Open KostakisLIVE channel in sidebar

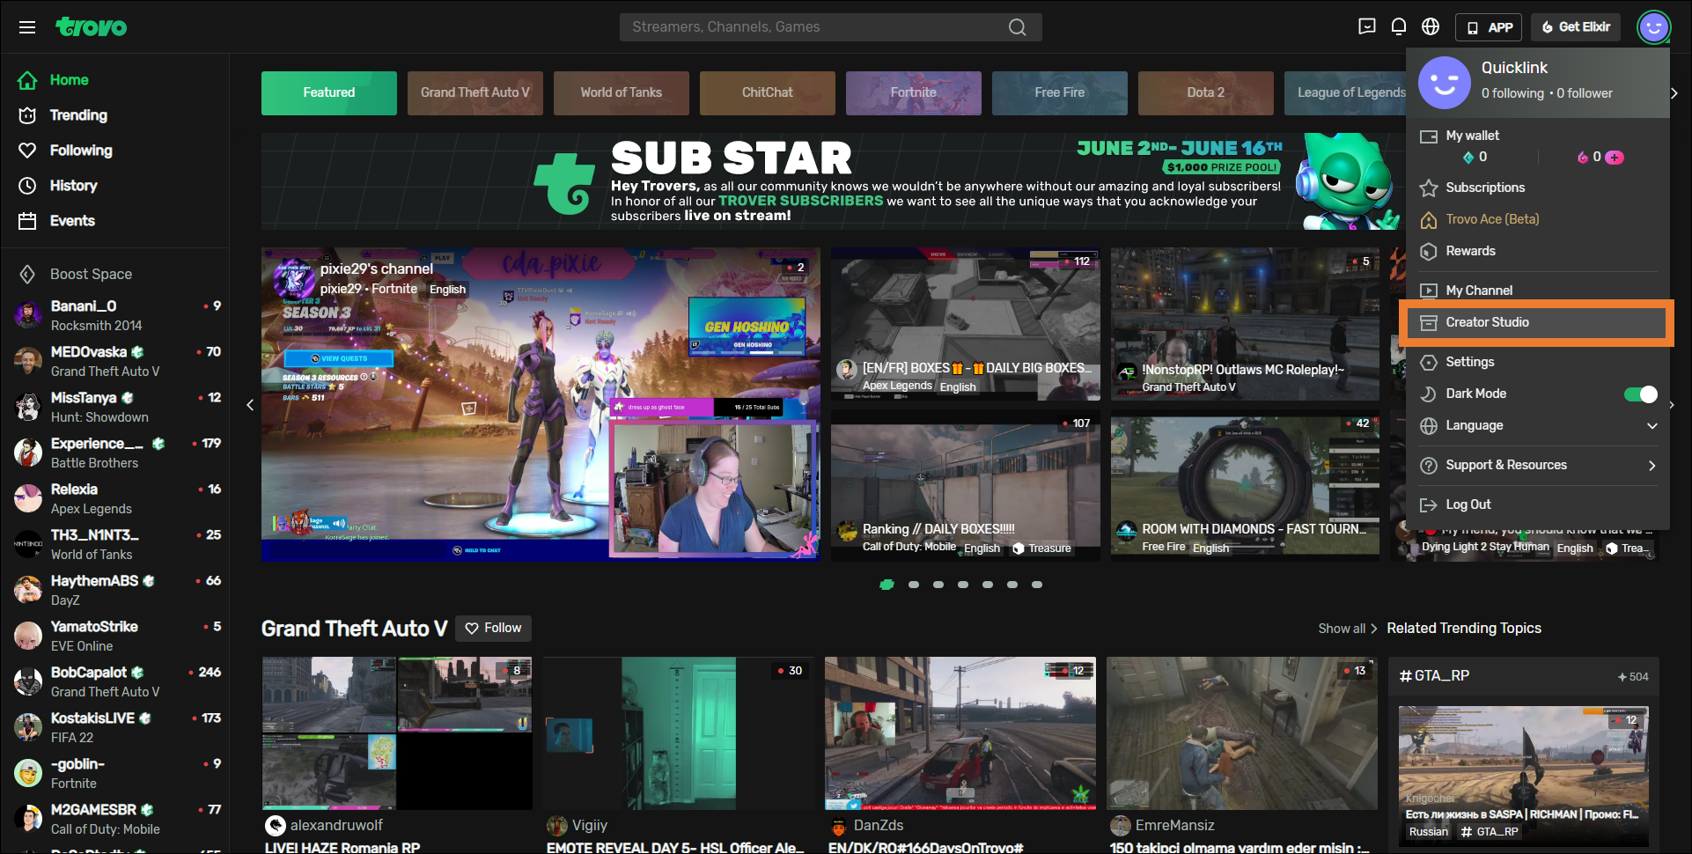114,727
